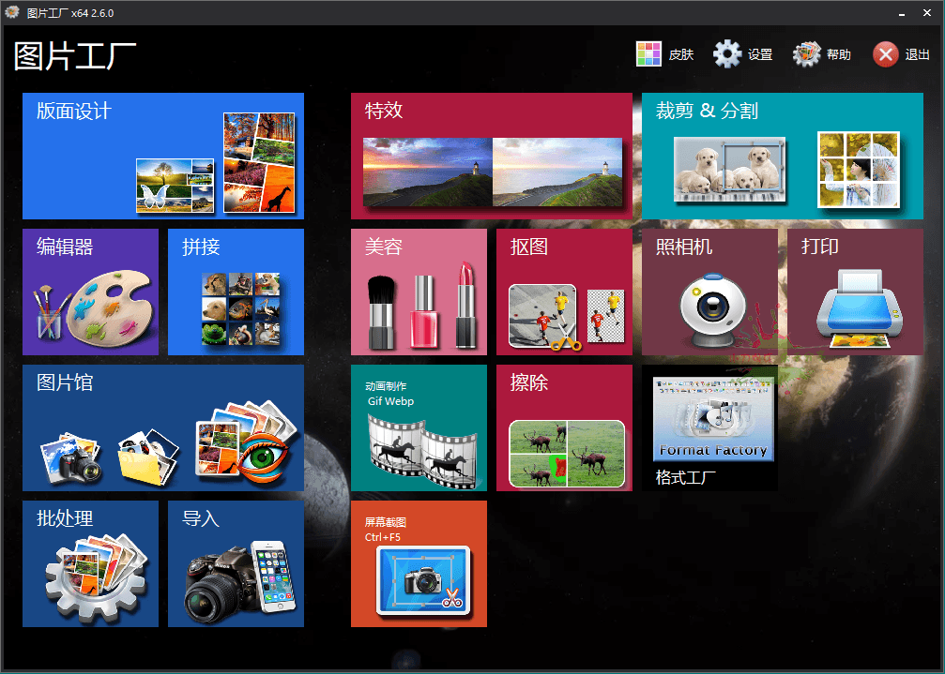Open the 擦除 erase tool
Image resolution: width=945 pixels, height=674 pixels.
click(x=563, y=427)
